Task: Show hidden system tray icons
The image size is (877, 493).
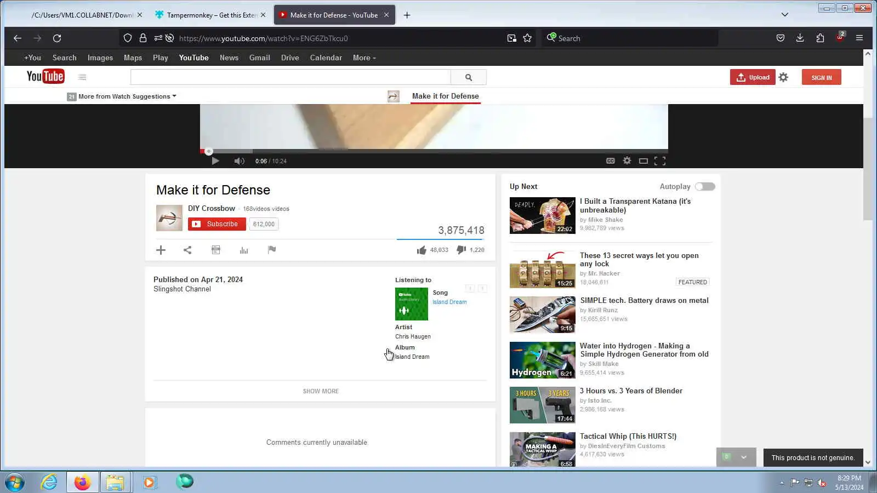Action: [782, 483]
